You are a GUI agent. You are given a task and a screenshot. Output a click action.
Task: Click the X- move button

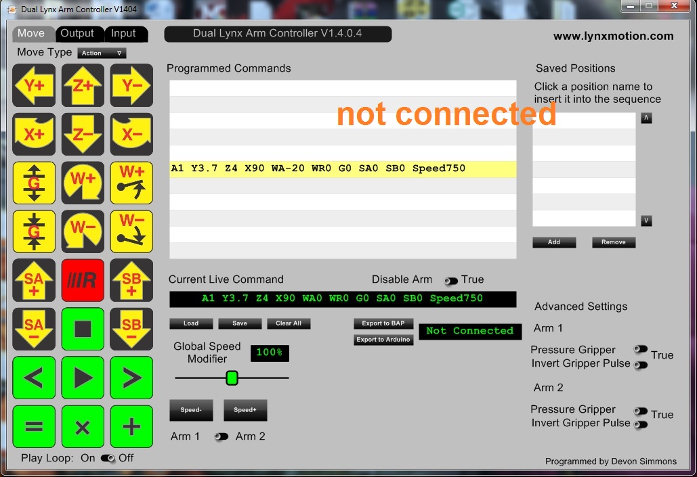131,134
